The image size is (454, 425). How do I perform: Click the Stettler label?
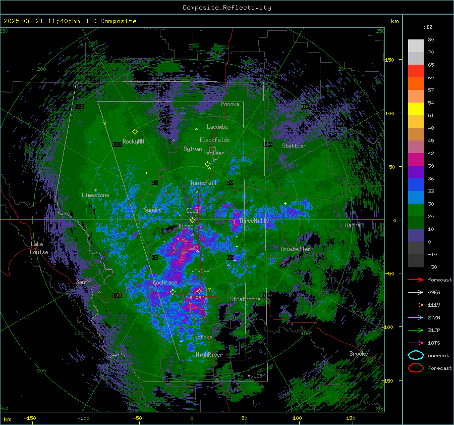[x=294, y=146]
